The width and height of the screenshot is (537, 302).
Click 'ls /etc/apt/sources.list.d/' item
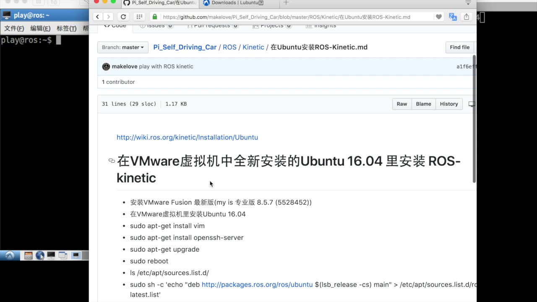coord(169,273)
